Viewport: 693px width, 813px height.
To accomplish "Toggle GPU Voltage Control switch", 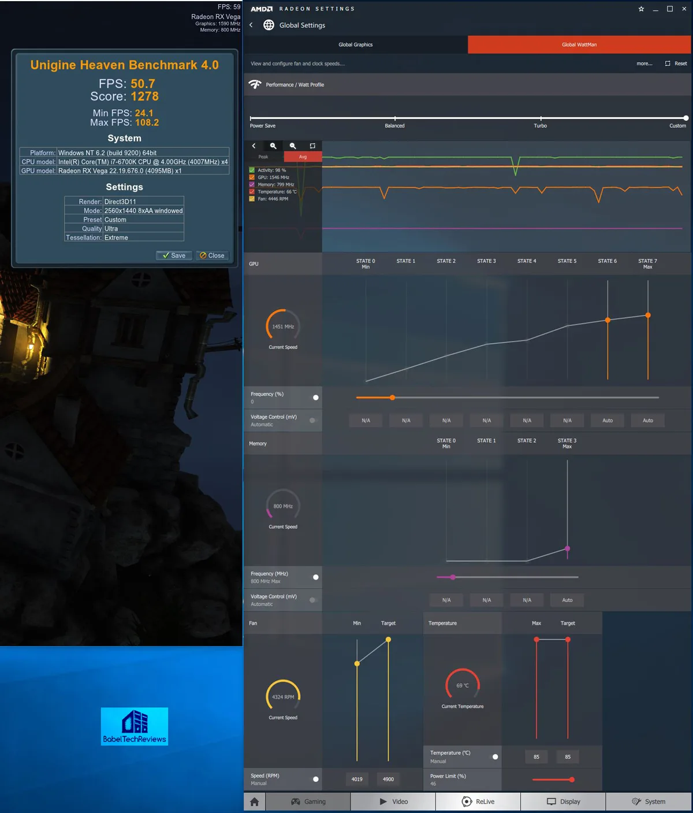I will point(313,421).
